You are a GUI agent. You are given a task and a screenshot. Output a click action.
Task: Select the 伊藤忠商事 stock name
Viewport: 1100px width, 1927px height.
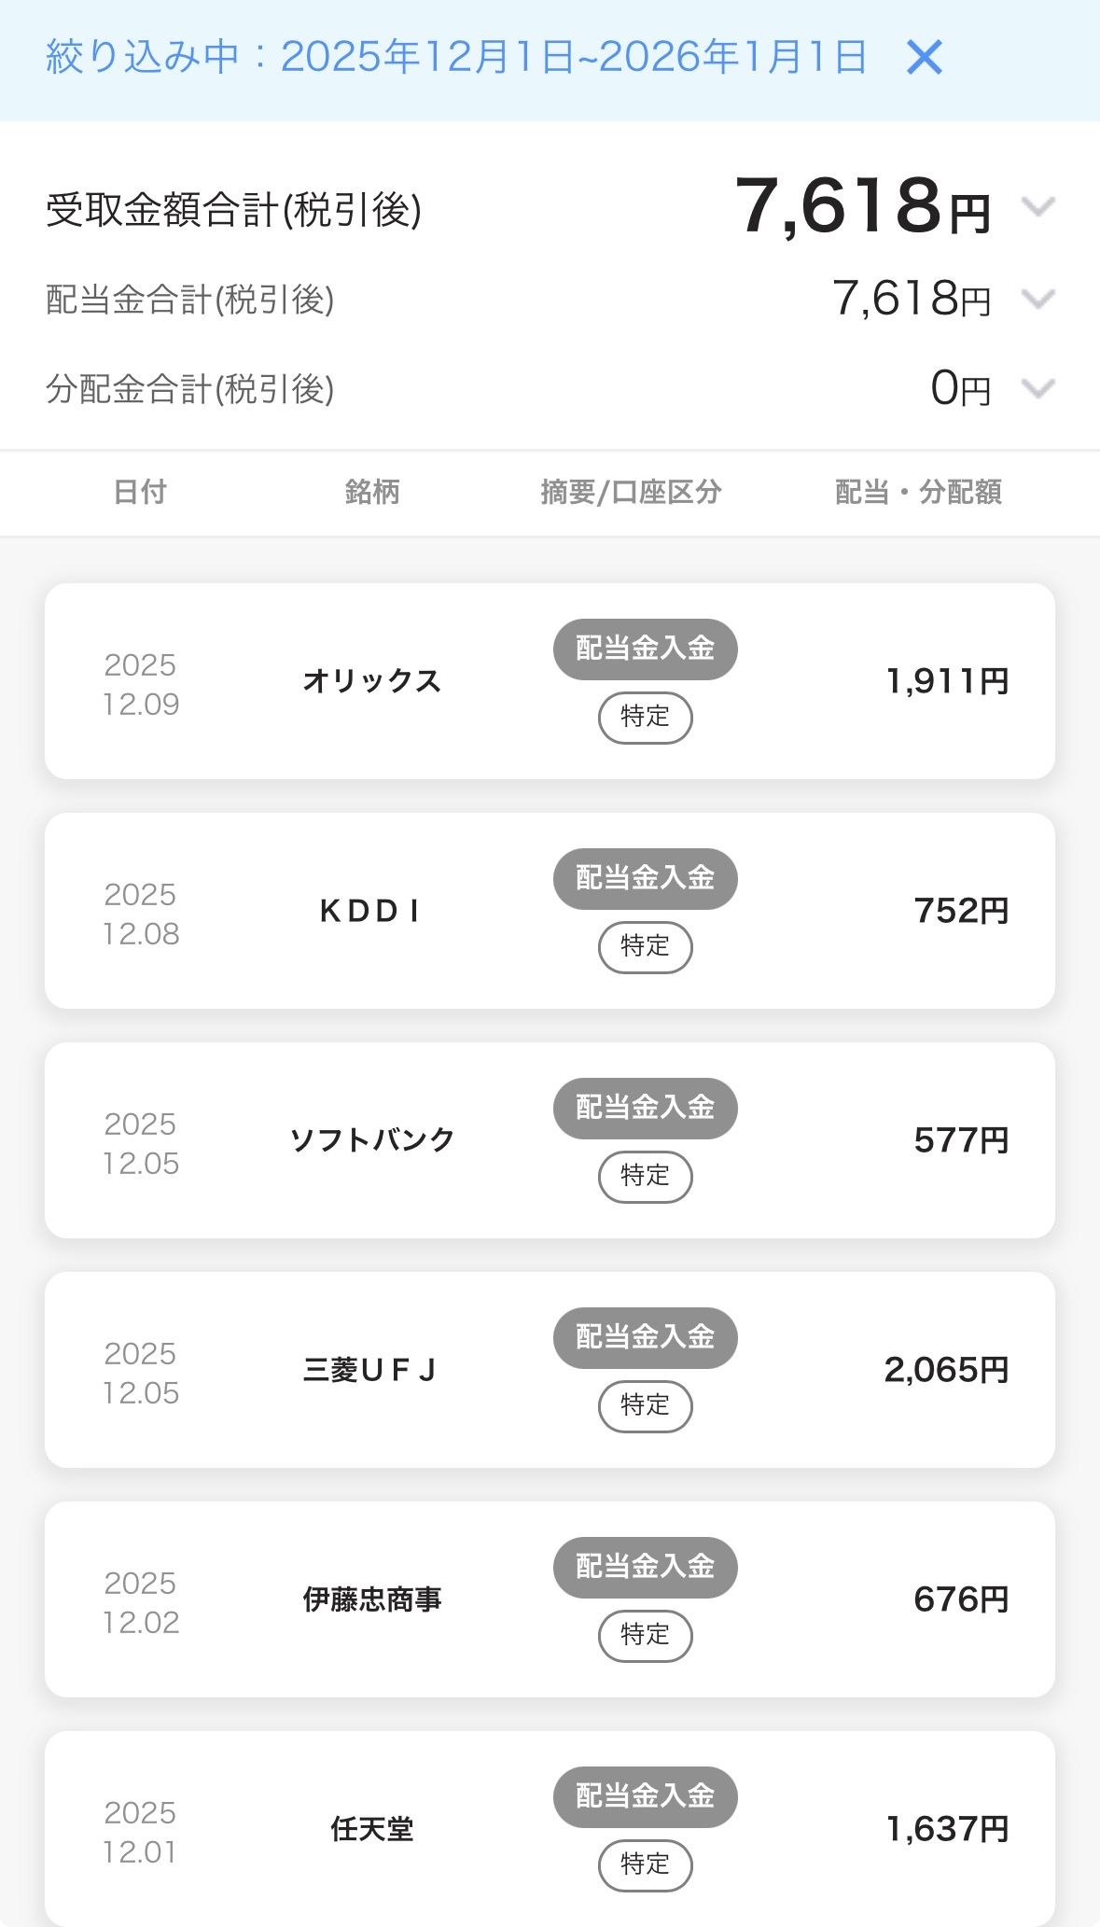pos(371,1599)
